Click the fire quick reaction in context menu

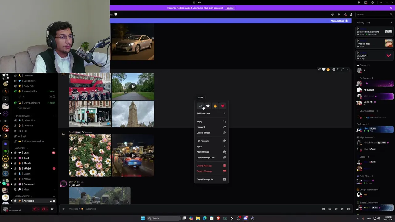point(215,106)
